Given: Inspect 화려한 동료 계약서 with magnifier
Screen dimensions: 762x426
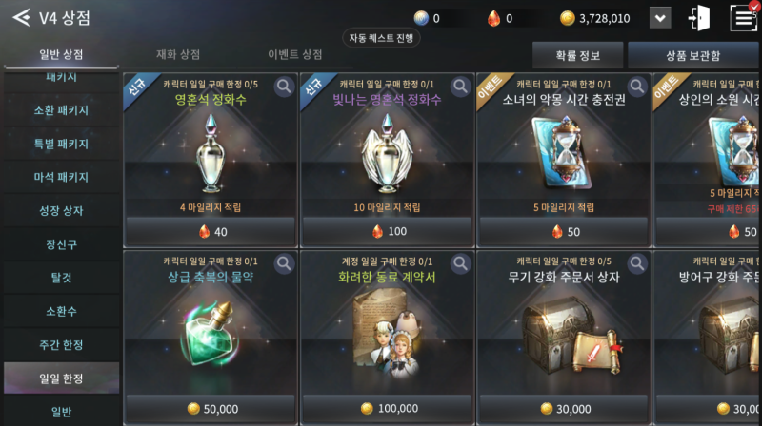Looking at the screenshot, I should pyautogui.click(x=461, y=264).
